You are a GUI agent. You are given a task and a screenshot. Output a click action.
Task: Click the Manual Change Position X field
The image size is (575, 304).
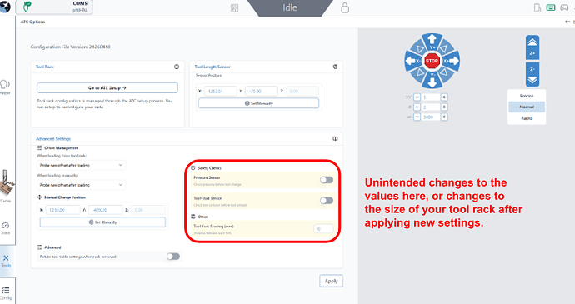(x=63, y=210)
